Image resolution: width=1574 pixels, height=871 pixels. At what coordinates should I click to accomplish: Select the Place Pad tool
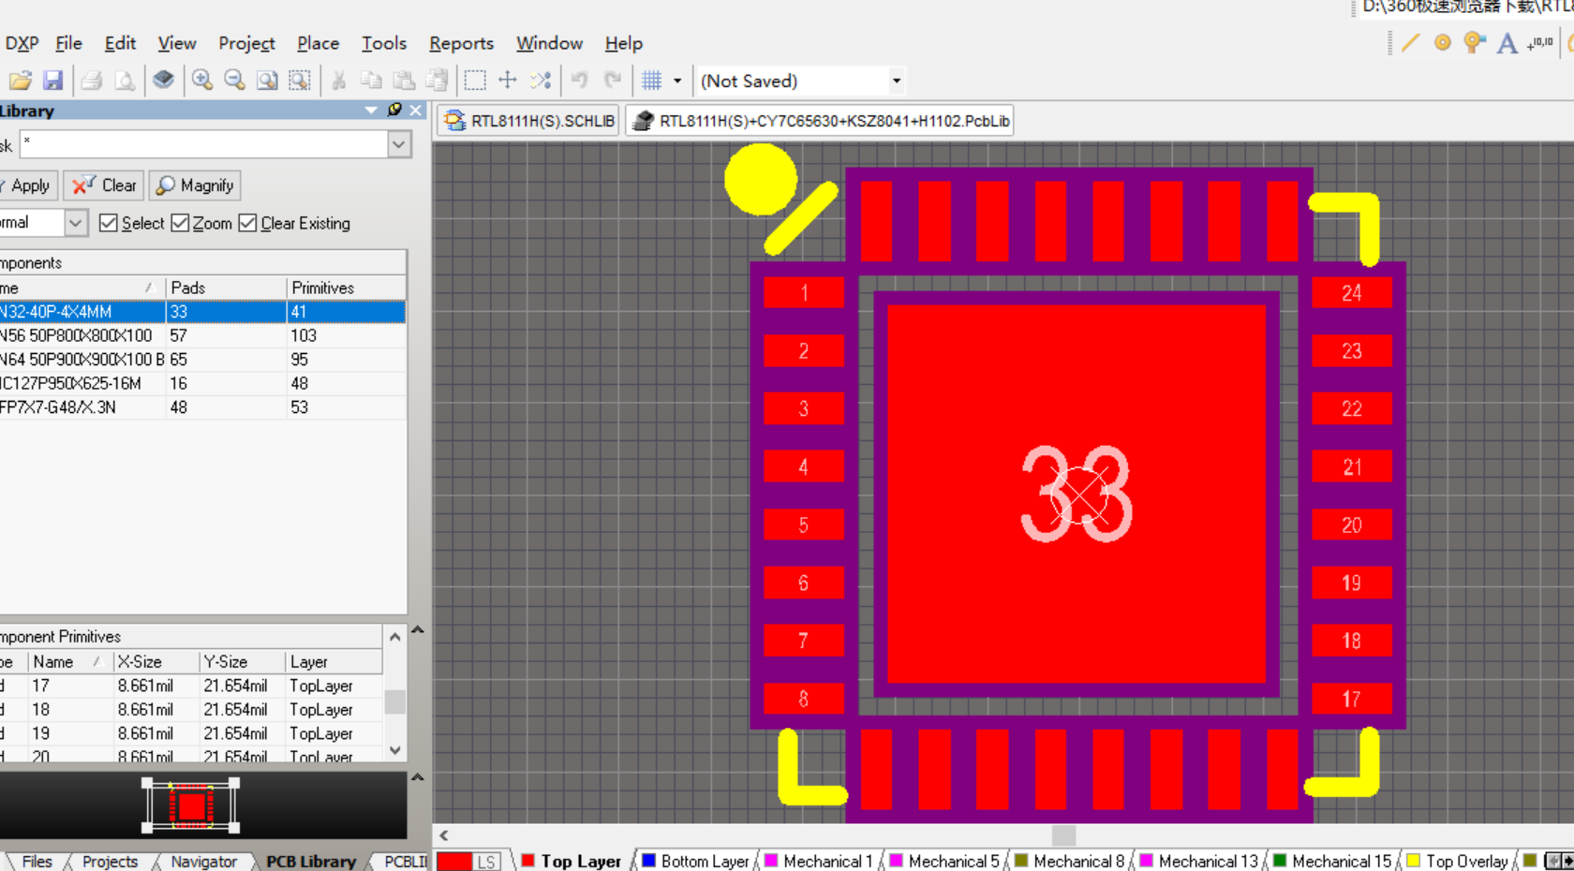1443,43
